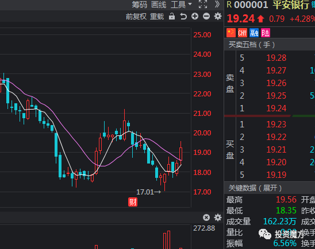Click the 陆 Stock Connect badge

(266, 33)
